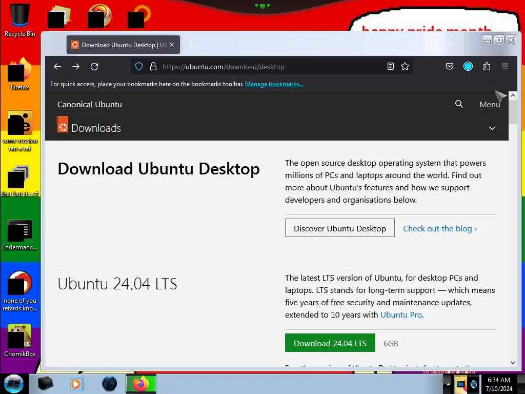This screenshot has width=525, height=394.
Task: Select the Firefox desktop shortcut
Action: 20,74
